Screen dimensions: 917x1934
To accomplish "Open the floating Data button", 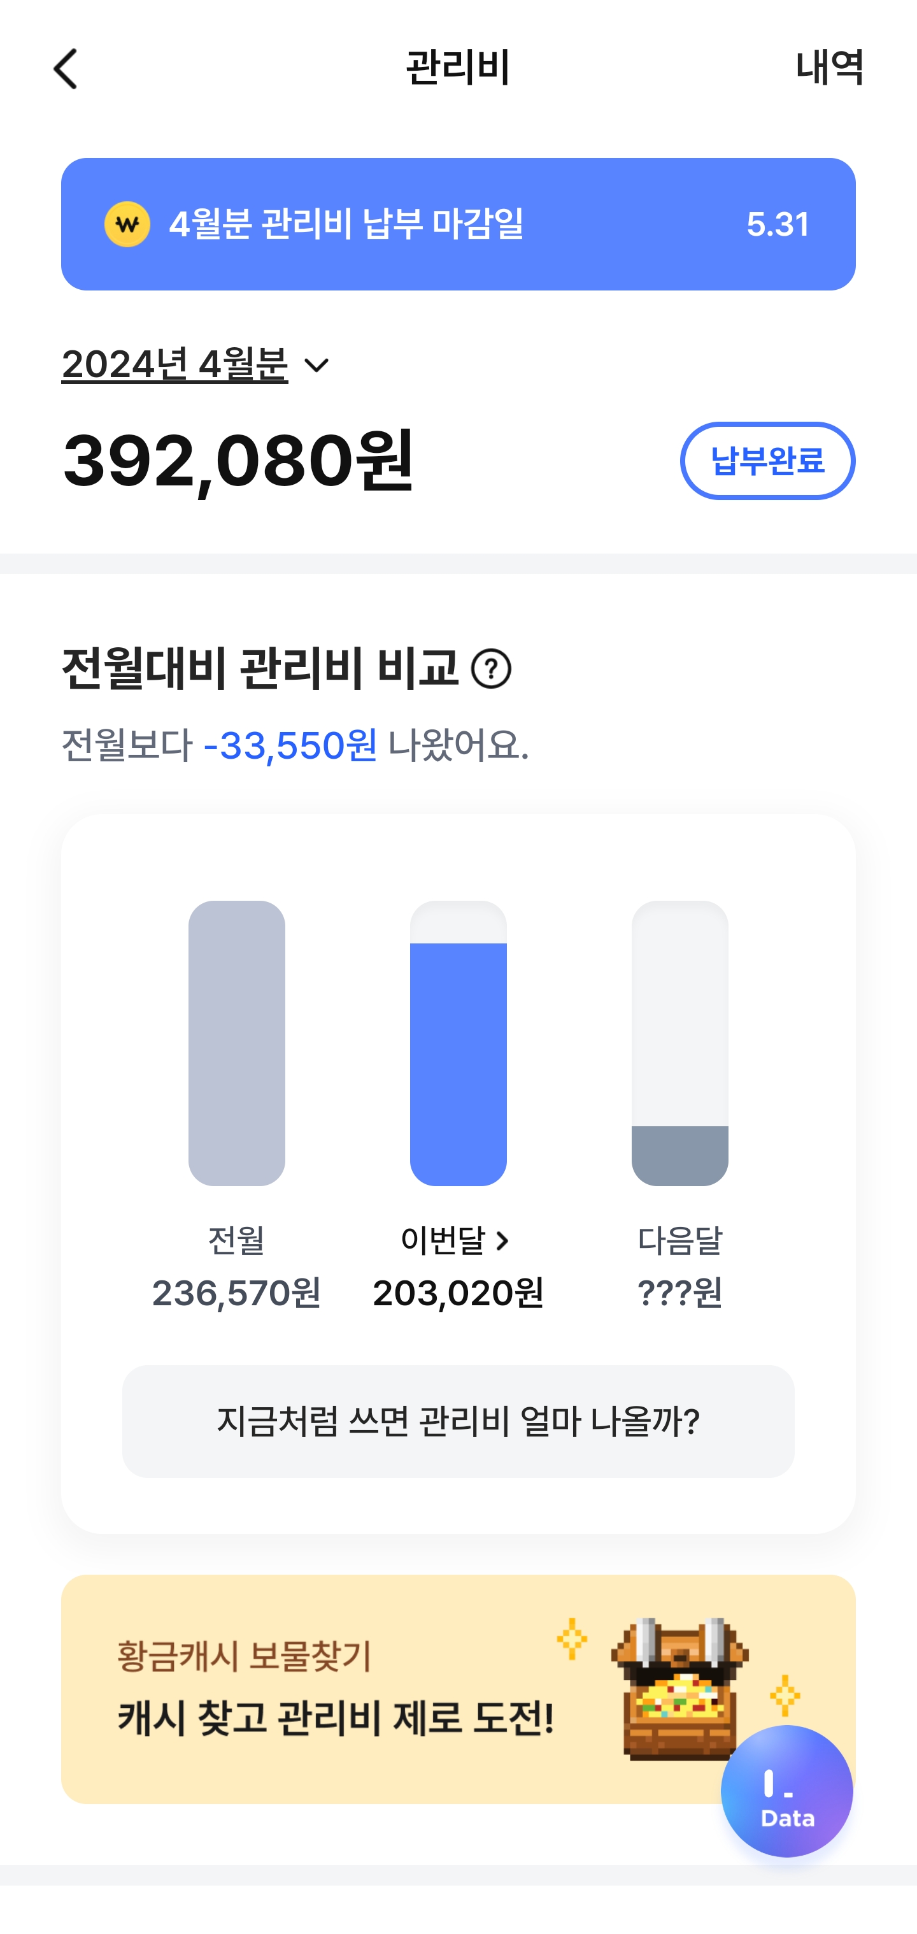I will (786, 1791).
